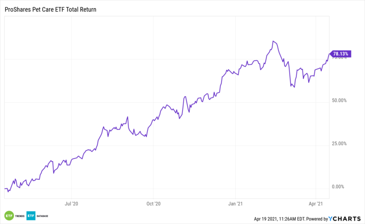Select the Apr '21 x-axis label
The width and height of the screenshot is (365, 224).
click(316, 204)
